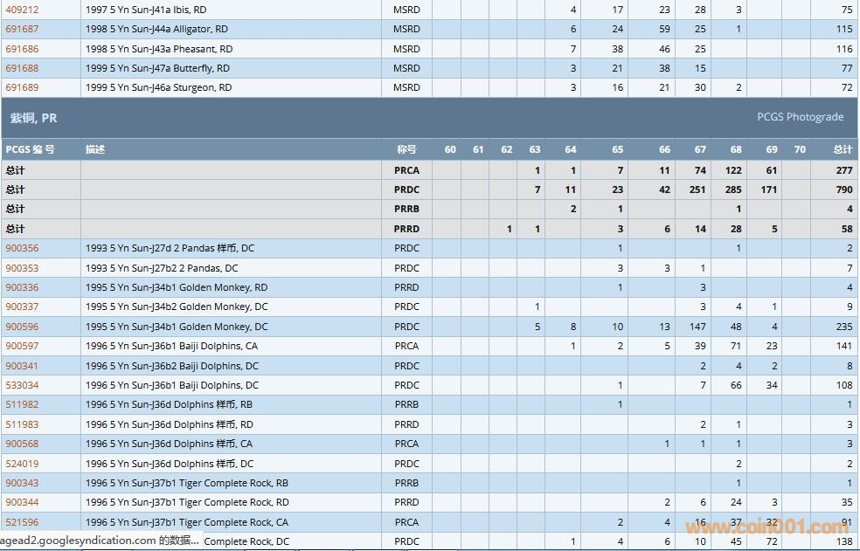The width and height of the screenshot is (860, 551).
Task: Open PCGS number 691688 Butterfly link
Action: tap(22, 68)
